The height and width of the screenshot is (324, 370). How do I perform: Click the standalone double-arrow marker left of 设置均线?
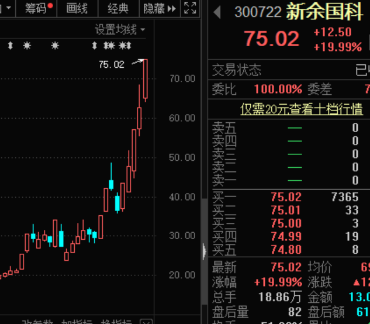pos(94,46)
